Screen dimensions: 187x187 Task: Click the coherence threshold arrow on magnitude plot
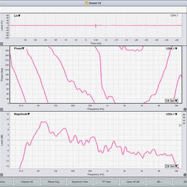(180, 125)
